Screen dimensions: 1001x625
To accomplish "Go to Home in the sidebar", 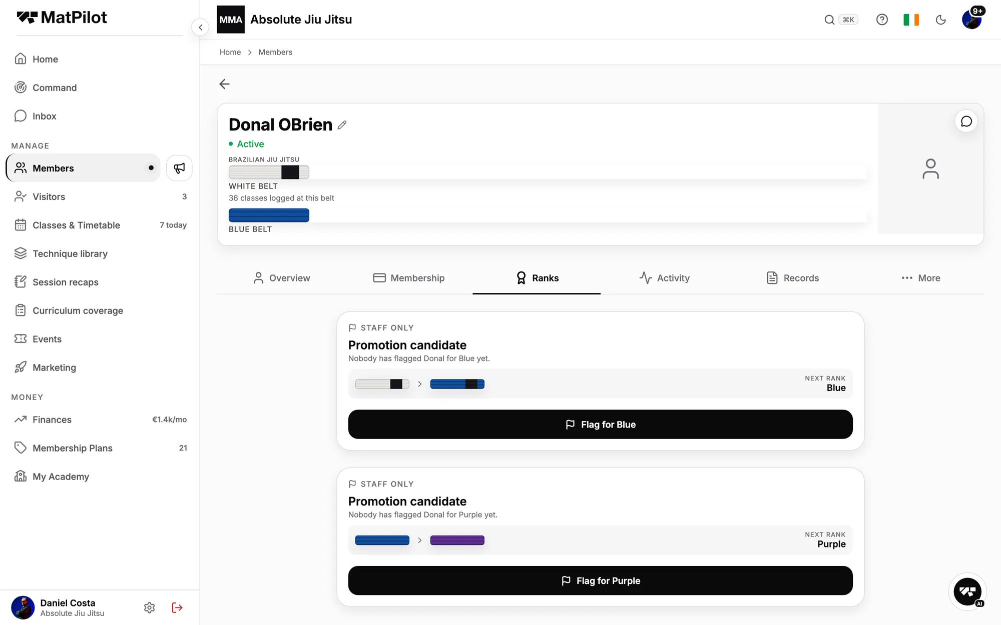I will click(x=100, y=59).
